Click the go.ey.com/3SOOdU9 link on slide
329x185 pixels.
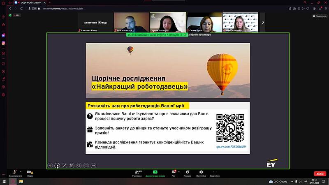231,146
